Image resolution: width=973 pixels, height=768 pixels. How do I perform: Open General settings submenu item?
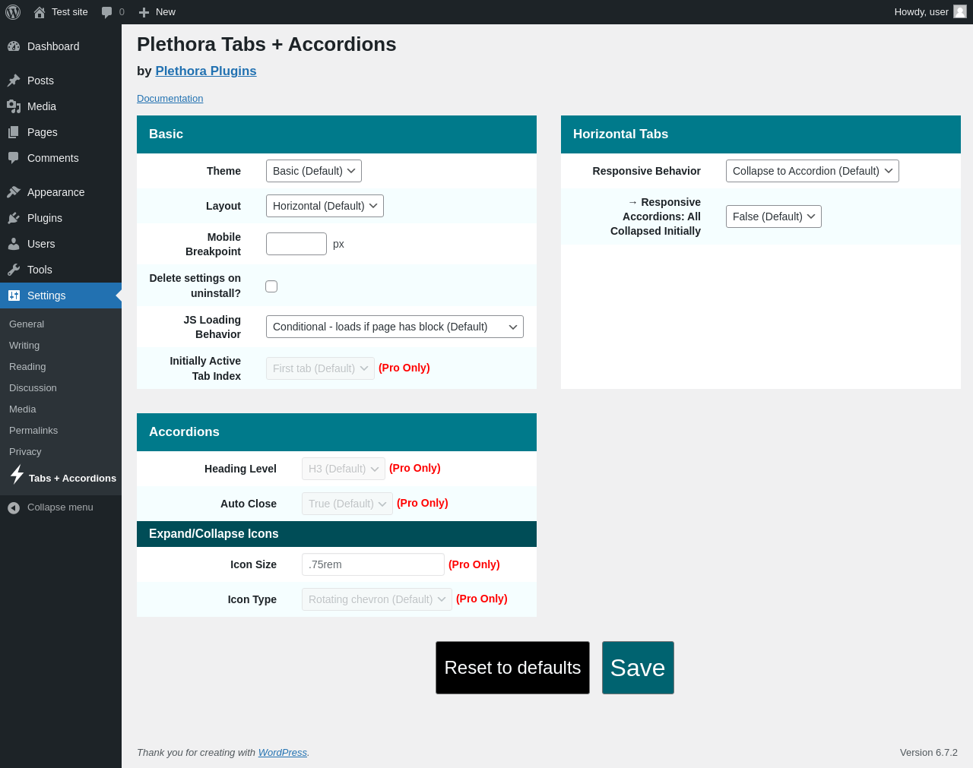click(x=27, y=324)
